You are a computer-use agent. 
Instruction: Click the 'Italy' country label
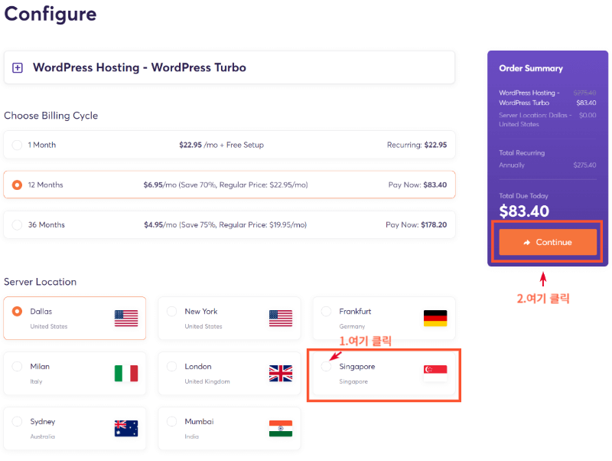pyautogui.click(x=36, y=381)
